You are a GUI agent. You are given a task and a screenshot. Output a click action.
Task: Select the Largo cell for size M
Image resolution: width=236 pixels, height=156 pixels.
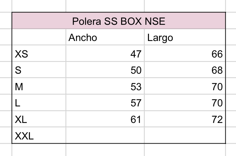pyautogui.click(x=185, y=87)
